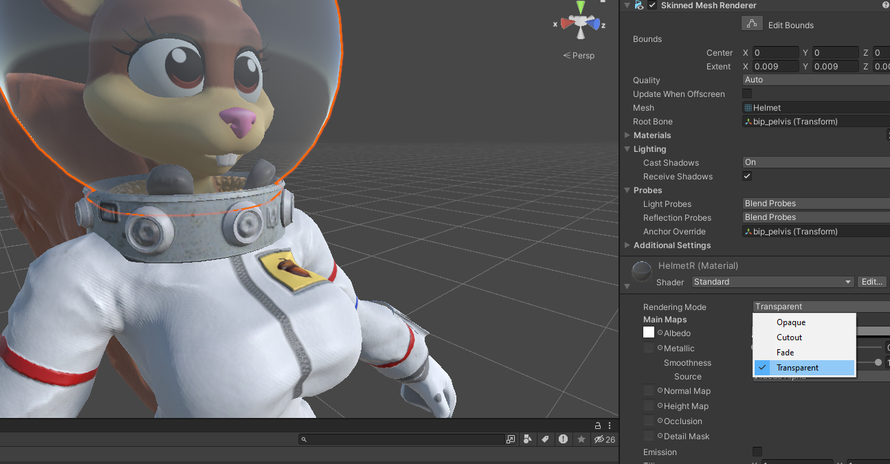Click the Helmet mesh grid icon
Screen dimensions: 890x464
click(x=748, y=108)
